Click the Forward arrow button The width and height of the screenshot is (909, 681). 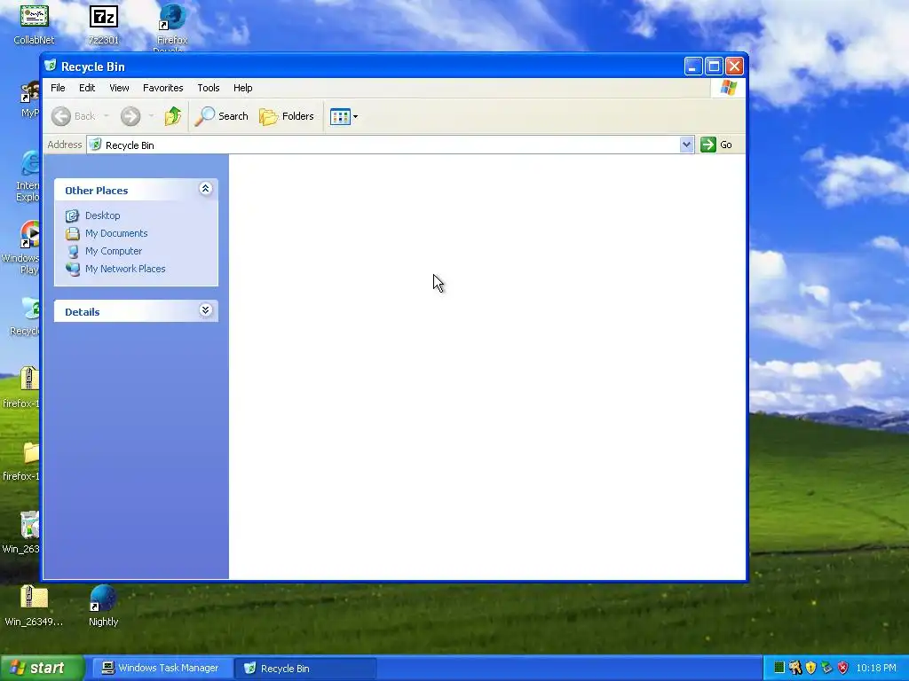pyautogui.click(x=130, y=116)
